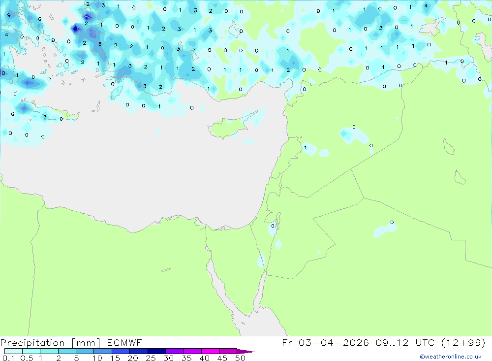Pick the 5–10 mm legend swatch
Viewport: 492px width, 361px height.
85,351
